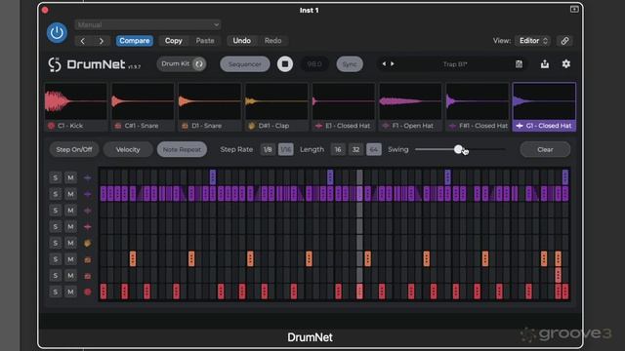Solo the second closed hat row
The width and height of the screenshot is (625, 351).
pyautogui.click(x=56, y=194)
